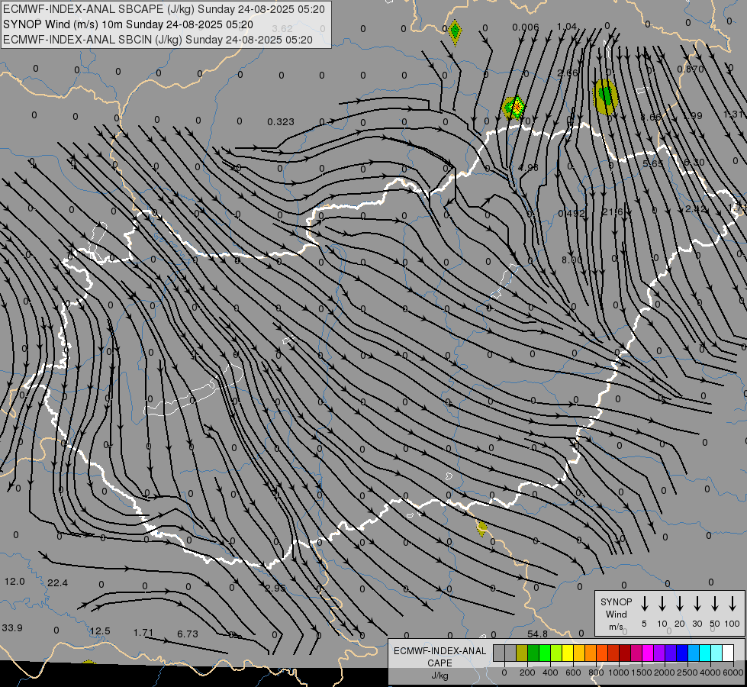Viewport: 747px width, 687px height.
Task: Click the 30 m/s wind arrow in legend
Action: point(697,604)
